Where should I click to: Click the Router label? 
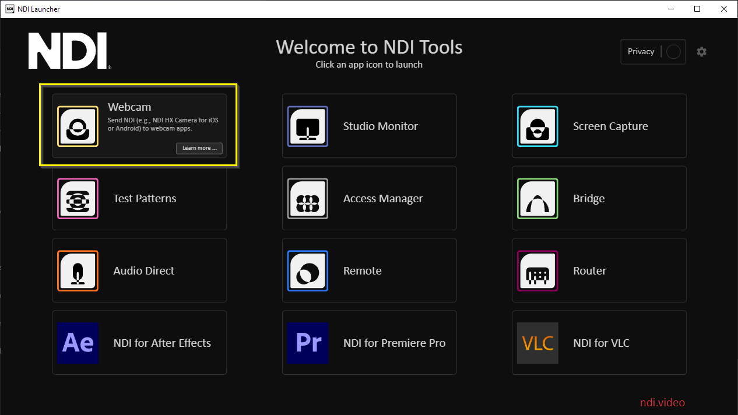pos(590,271)
